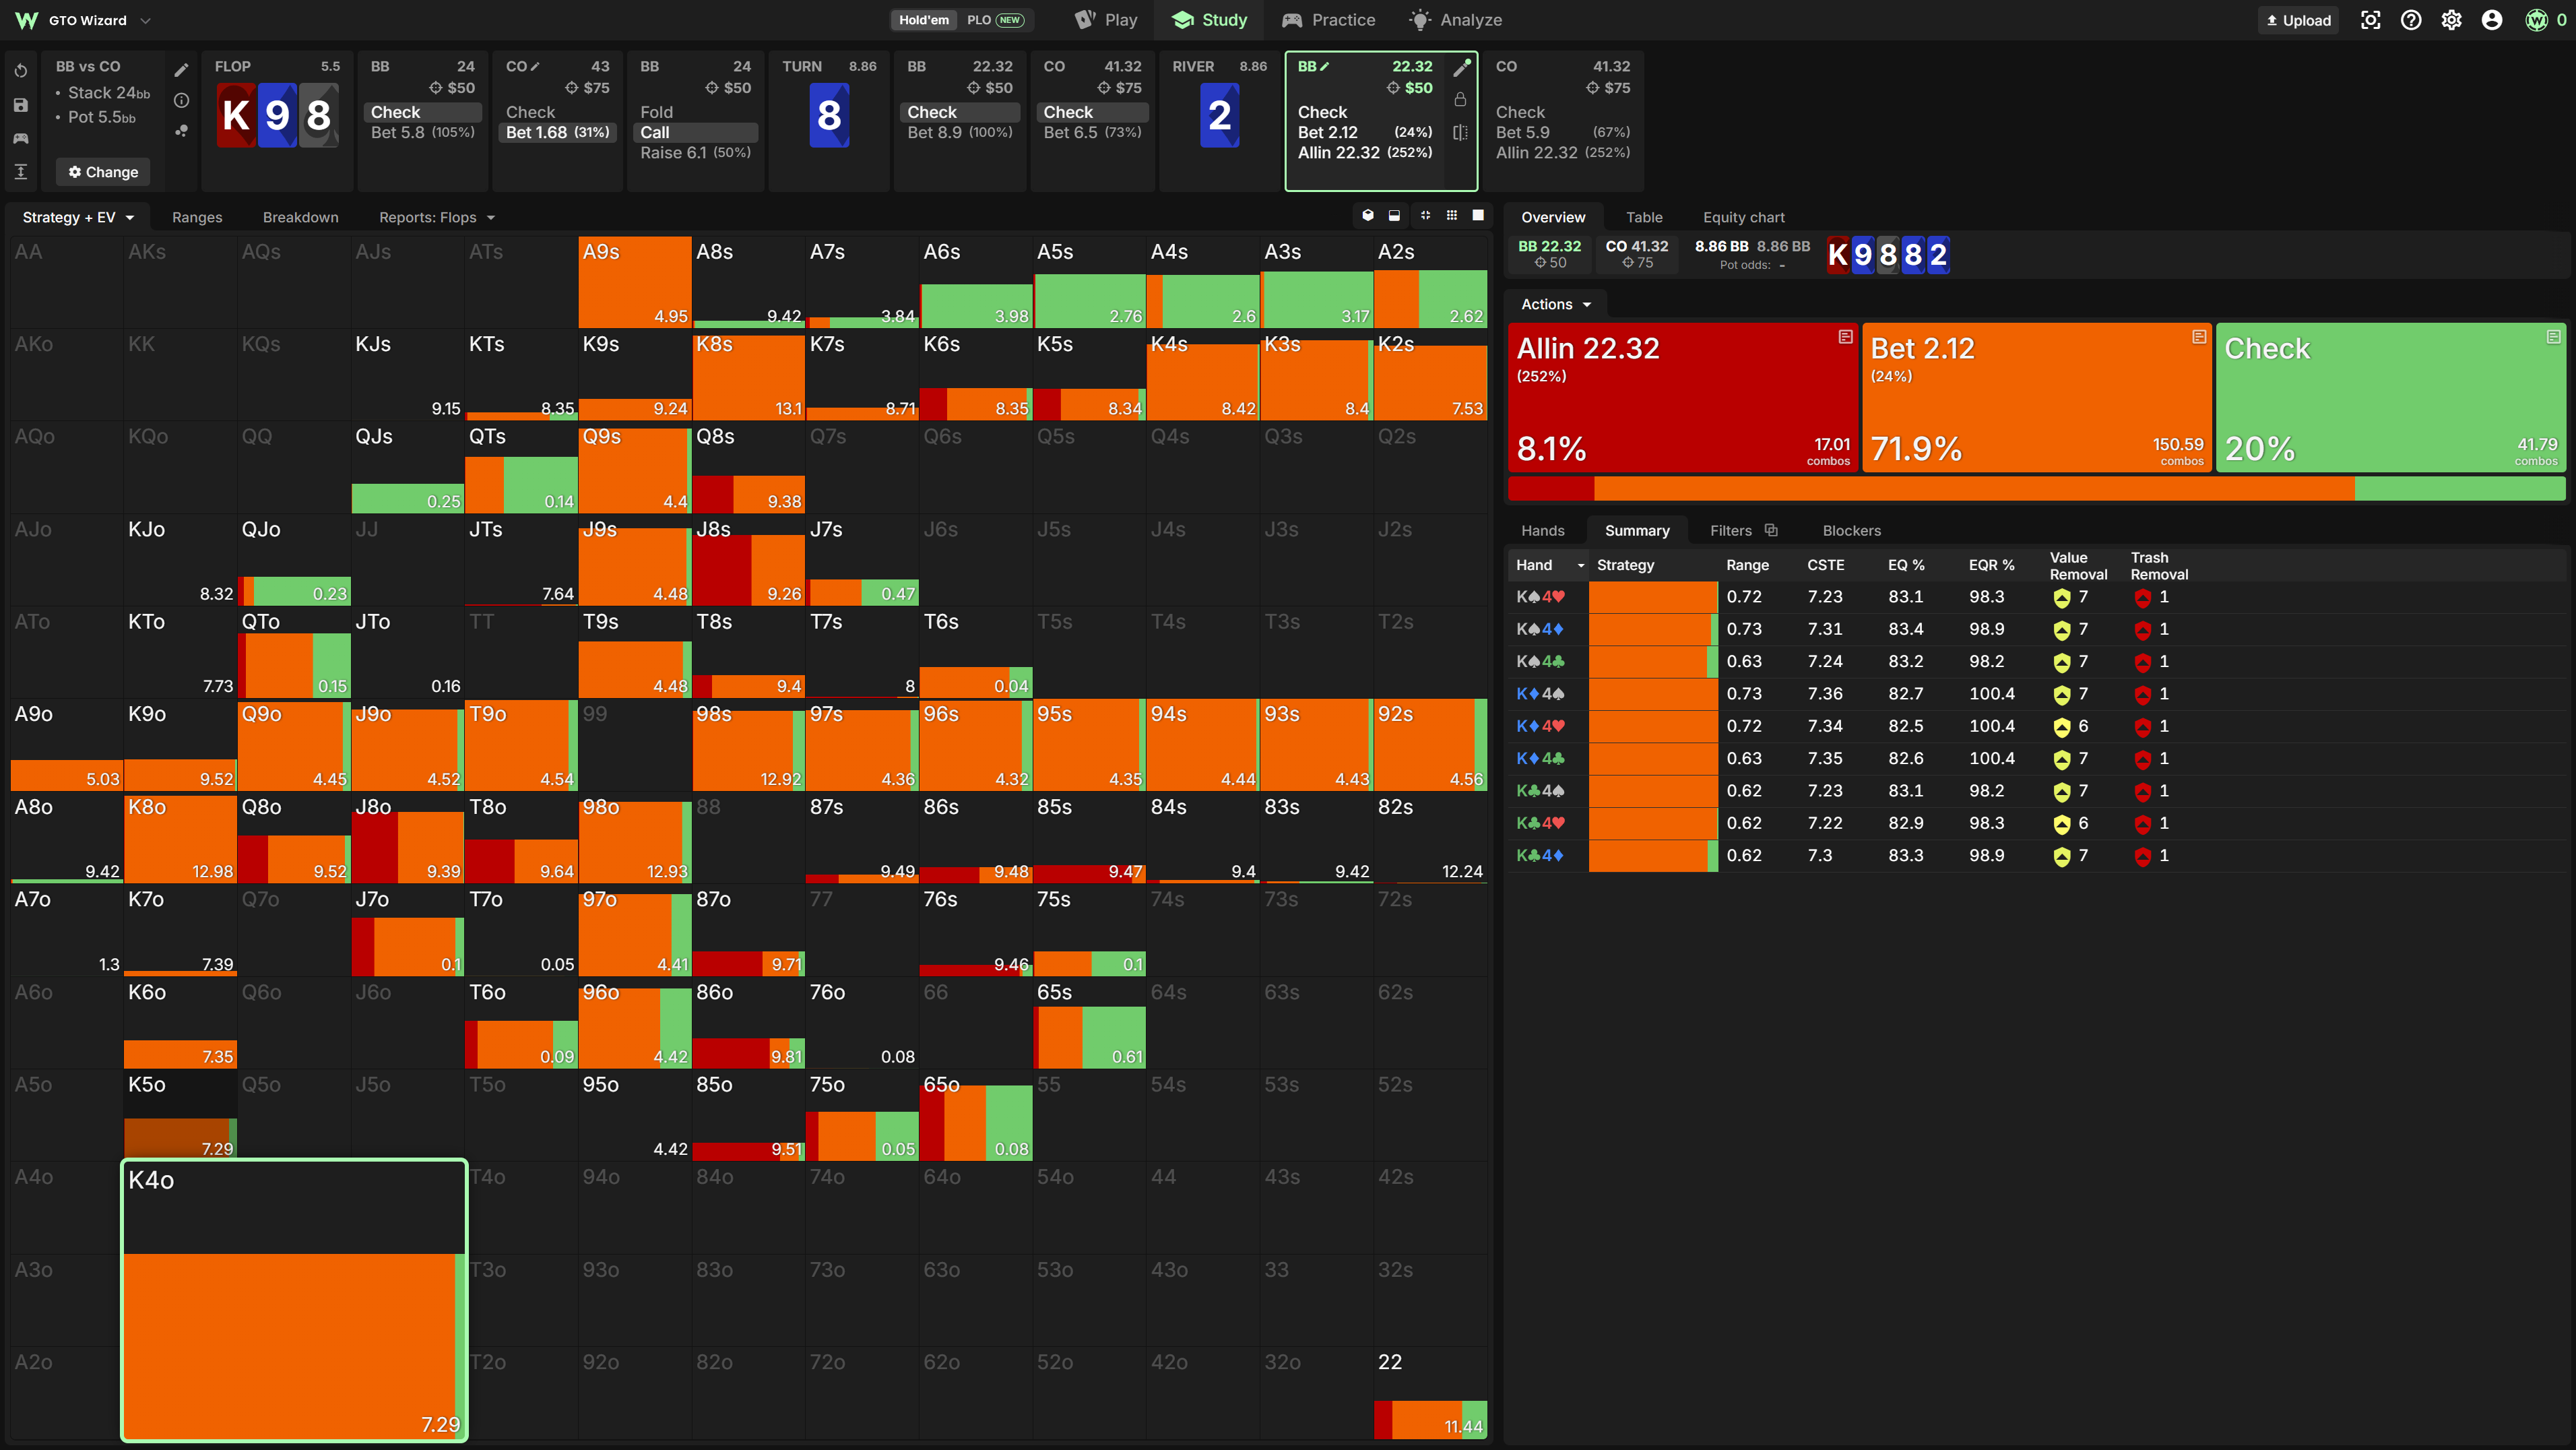
Task: Switch to the Equity chart tab
Action: click(x=1743, y=217)
